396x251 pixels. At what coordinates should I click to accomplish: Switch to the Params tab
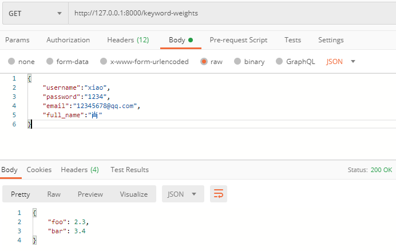(17, 40)
